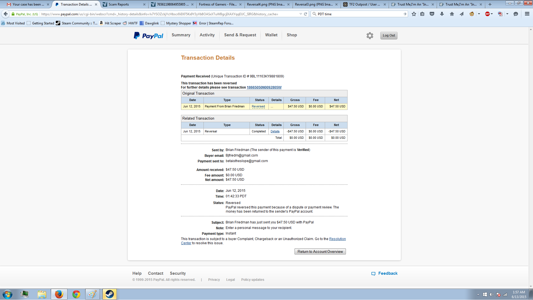Click the PayPal logo

point(149,36)
